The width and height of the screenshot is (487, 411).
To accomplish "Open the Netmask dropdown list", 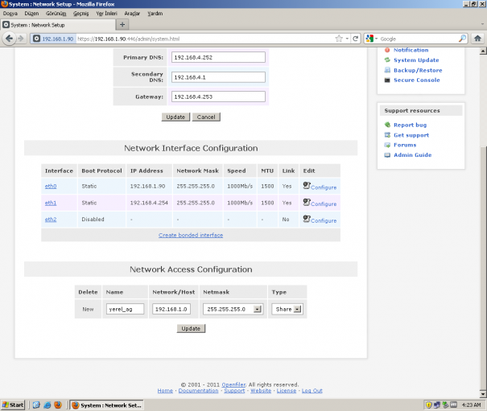I will click(x=257, y=309).
